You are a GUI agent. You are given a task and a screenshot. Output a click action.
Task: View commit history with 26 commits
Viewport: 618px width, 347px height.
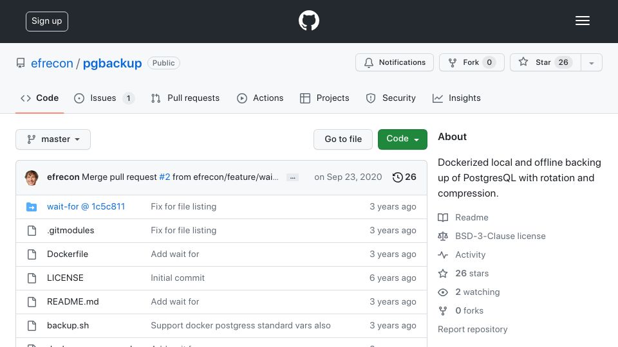coord(404,177)
